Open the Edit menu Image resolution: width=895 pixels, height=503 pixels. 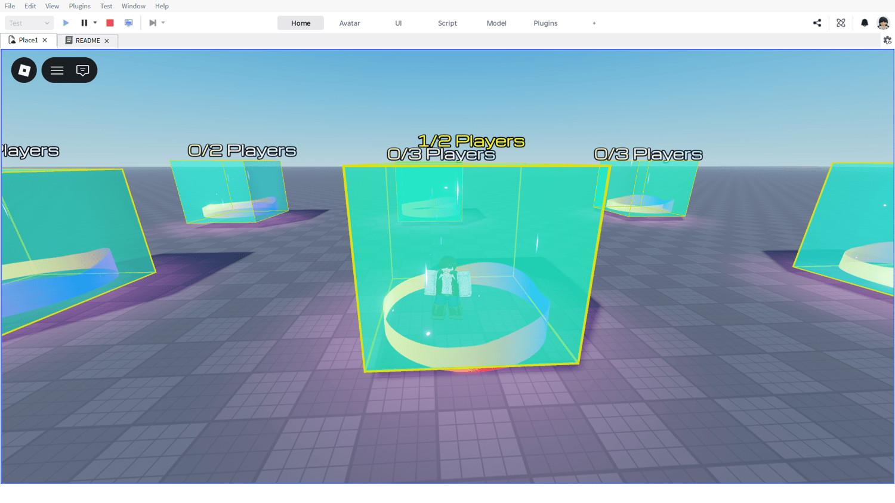coord(30,6)
